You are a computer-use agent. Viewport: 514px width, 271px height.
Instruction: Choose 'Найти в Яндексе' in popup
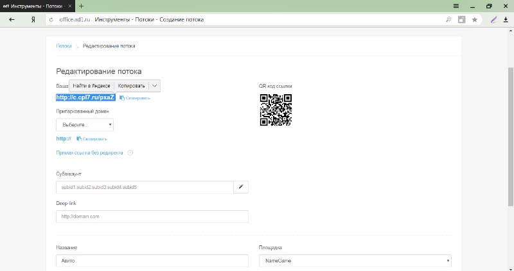pos(92,86)
